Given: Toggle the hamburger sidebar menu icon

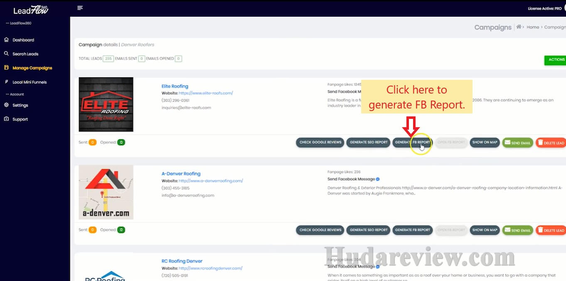Looking at the screenshot, I should pyautogui.click(x=80, y=8).
